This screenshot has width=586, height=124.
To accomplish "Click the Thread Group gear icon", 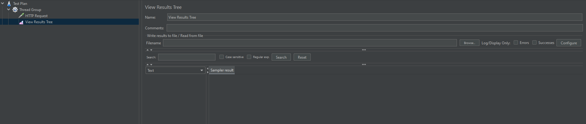I will coord(15,10).
